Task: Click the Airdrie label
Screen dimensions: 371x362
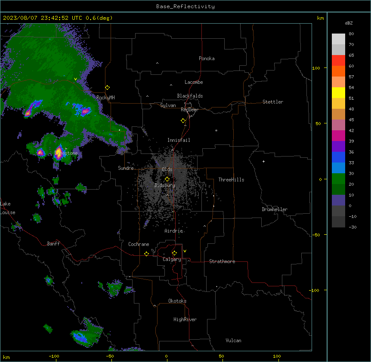Action: [174, 231]
